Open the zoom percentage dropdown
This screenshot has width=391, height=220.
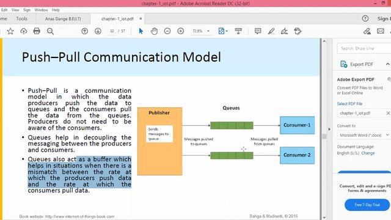pyautogui.click(x=208, y=31)
